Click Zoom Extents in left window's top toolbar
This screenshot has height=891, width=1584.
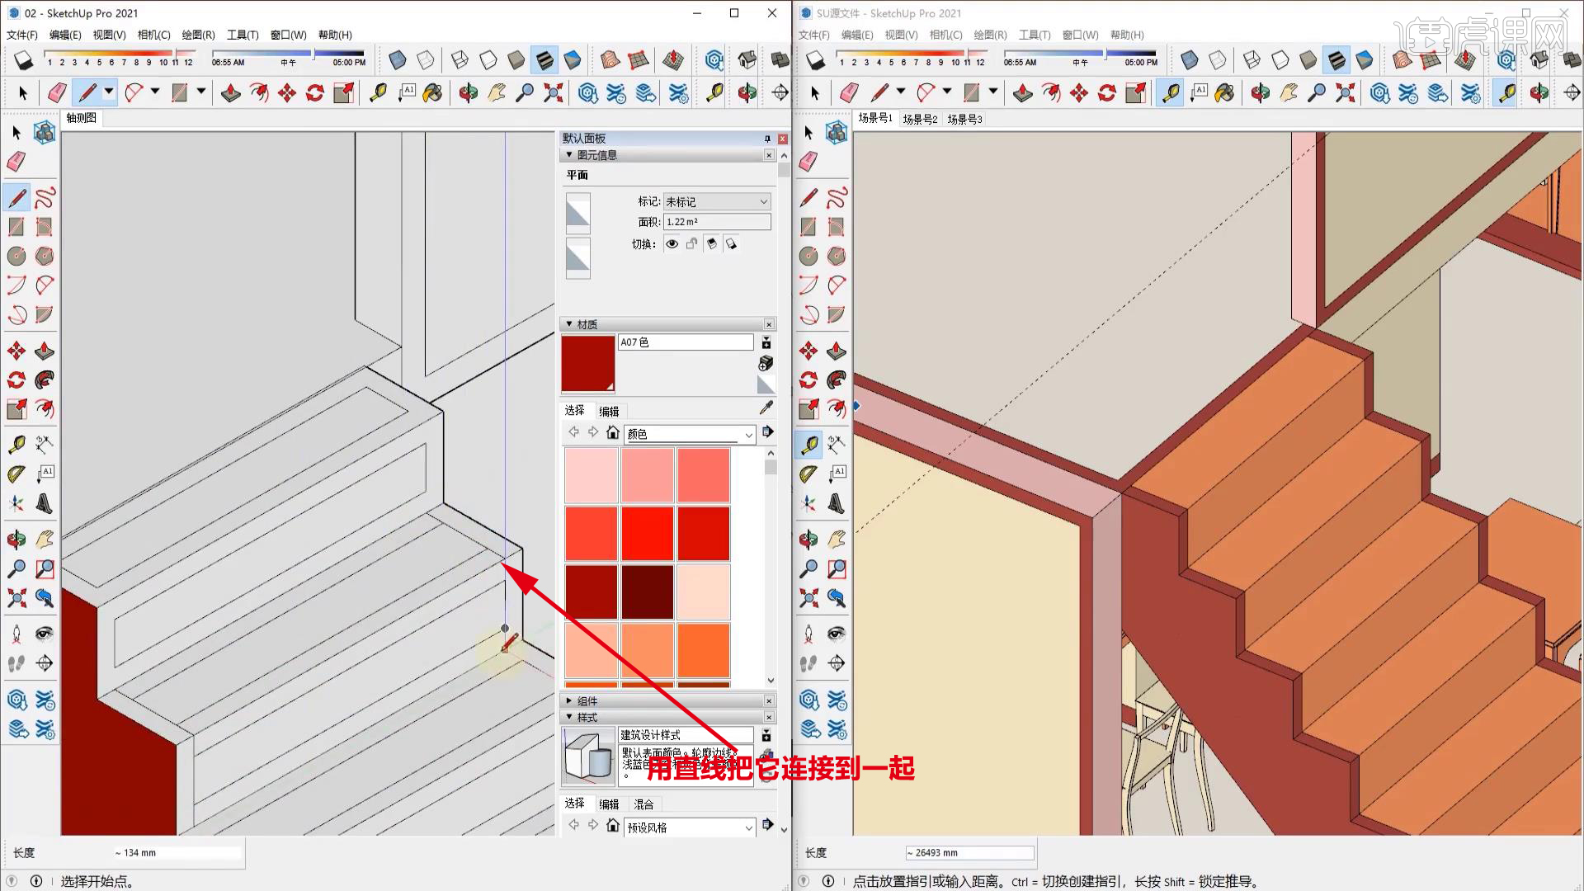[553, 92]
